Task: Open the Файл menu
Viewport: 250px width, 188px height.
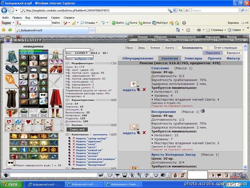Action: pos(5,18)
